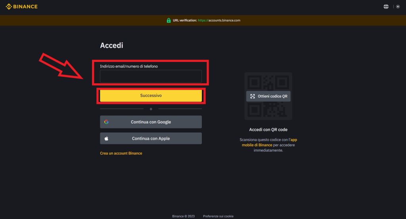Choose Continua con Google text

pyautogui.click(x=151, y=122)
